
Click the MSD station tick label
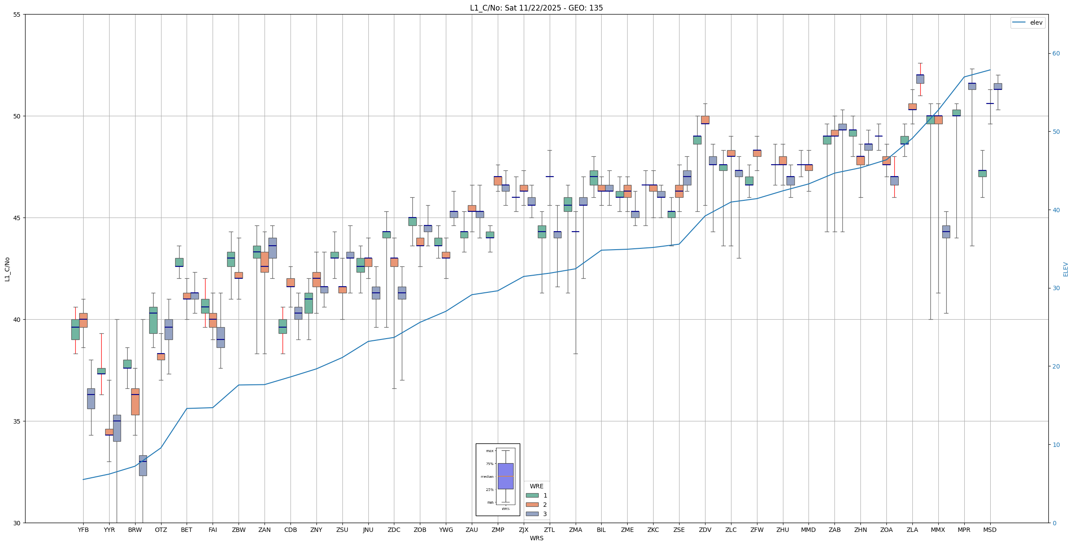point(990,530)
